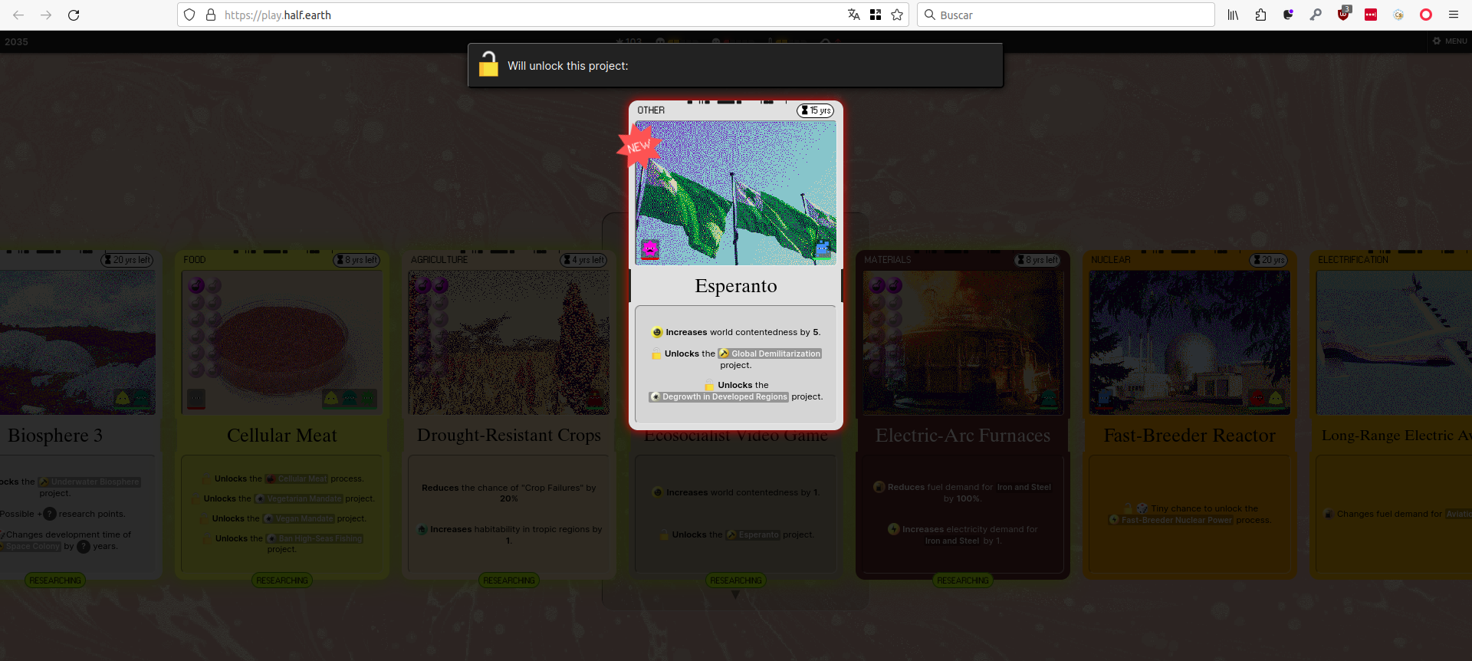This screenshot has height=661, width=1472.
Task: Open the QR code grid icon
Action: (876, 15)
